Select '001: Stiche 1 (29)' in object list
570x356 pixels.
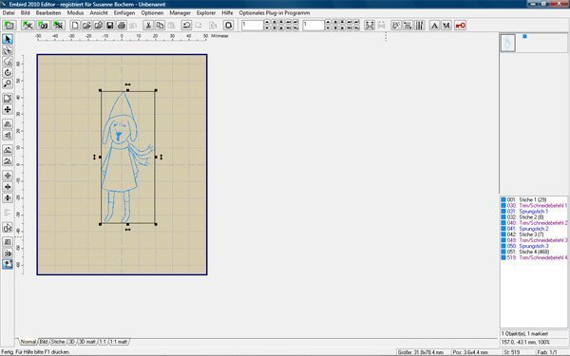[526, 199]
